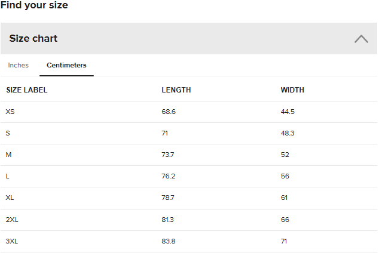Click the S size label
Screen dimensions: 379x259
pos(8,133)
